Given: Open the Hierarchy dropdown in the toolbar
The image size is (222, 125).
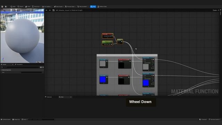Looking at the screenshot, I should pos(36,7).
